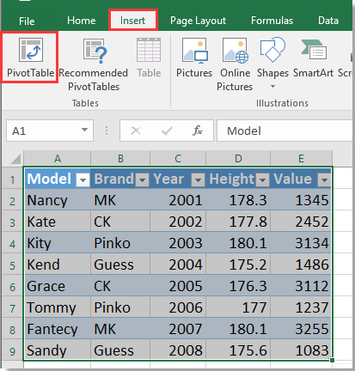Open the Name Box dropdown arrow

[x=84, y=131]
